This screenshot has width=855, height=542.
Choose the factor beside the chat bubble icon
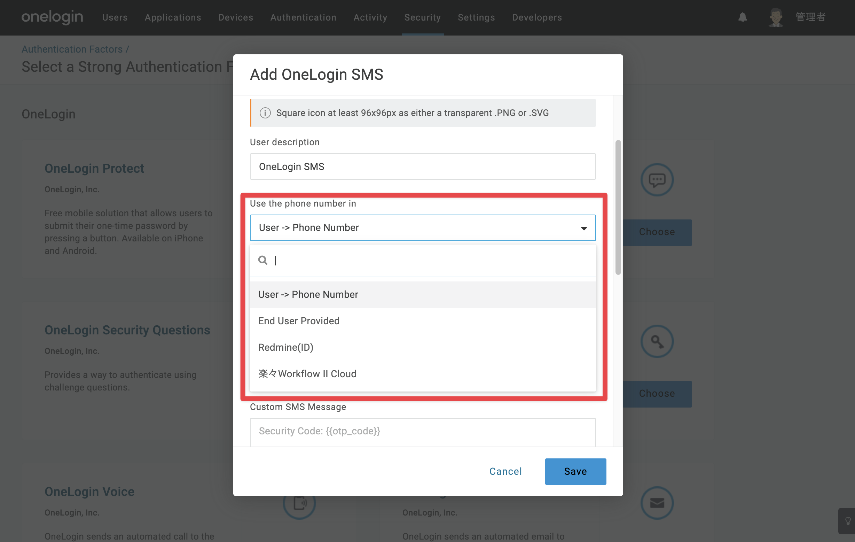(x=657, y=232)
